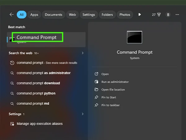Switch to the Photos filter
Image resolution: width=186 pixels, height=140 pixels.
coord(125,15)
